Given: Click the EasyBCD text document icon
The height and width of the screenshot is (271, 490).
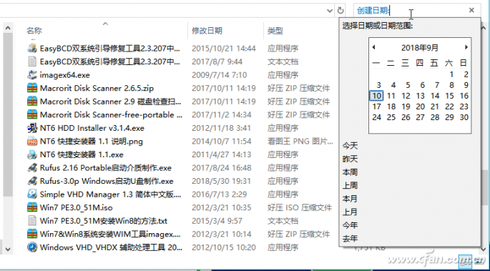Looking at the screenshot, I should click(32, 61).
